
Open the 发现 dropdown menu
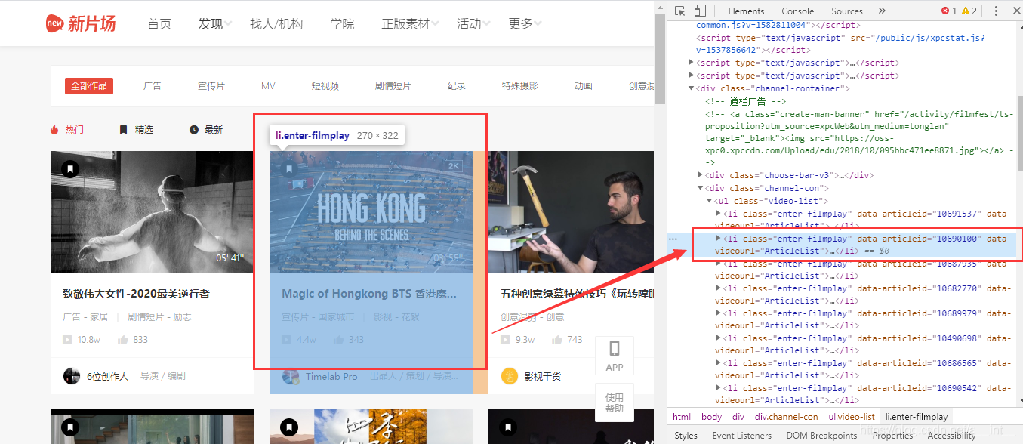click(x=215, y=24)
